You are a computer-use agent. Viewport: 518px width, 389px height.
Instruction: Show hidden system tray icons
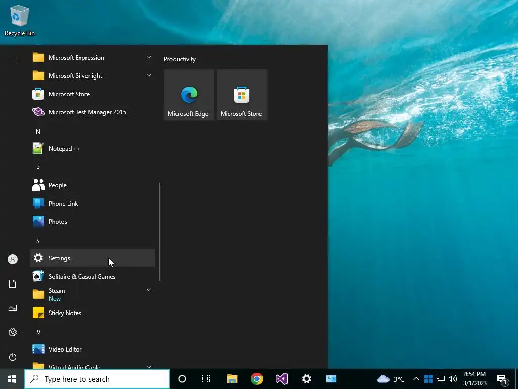point(416,379)
